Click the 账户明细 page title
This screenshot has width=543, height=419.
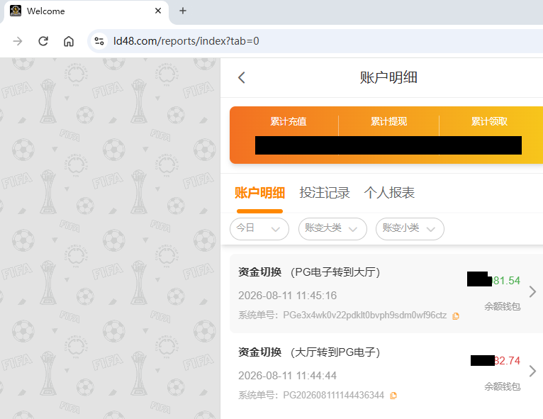point(388,77)
